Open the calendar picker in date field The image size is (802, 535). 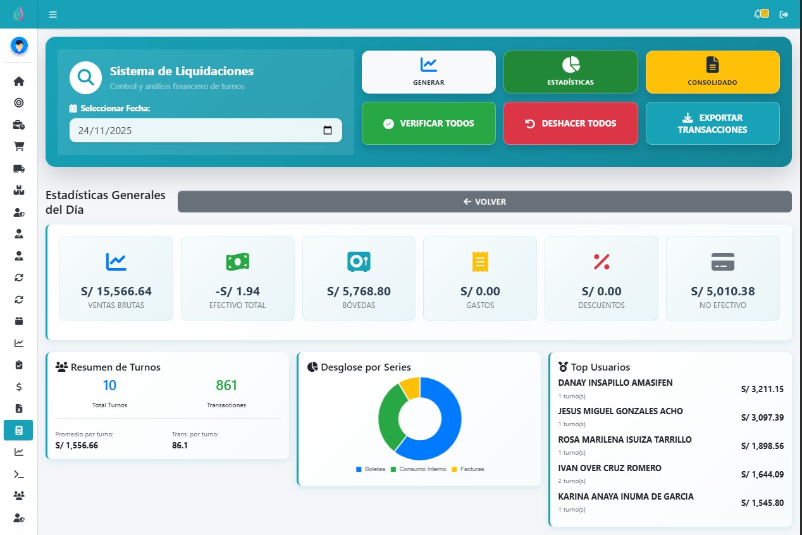pos(328,130)
